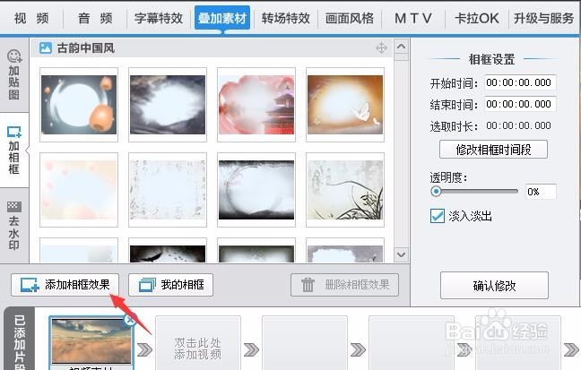Toggle the 淡入淡出 checkbox
Image resolution: width=581 pixels, height=370 pixels.
[x=438, y=216]
